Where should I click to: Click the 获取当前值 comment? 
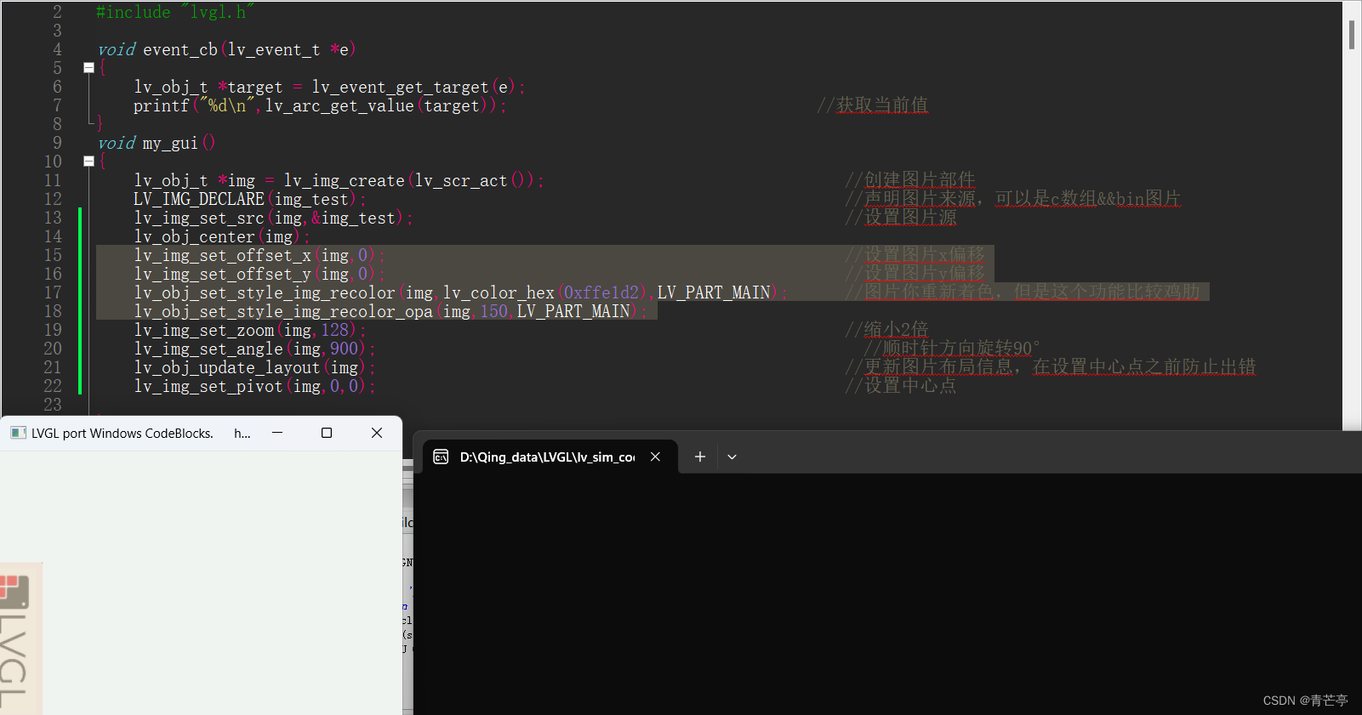tap(873, 105)
